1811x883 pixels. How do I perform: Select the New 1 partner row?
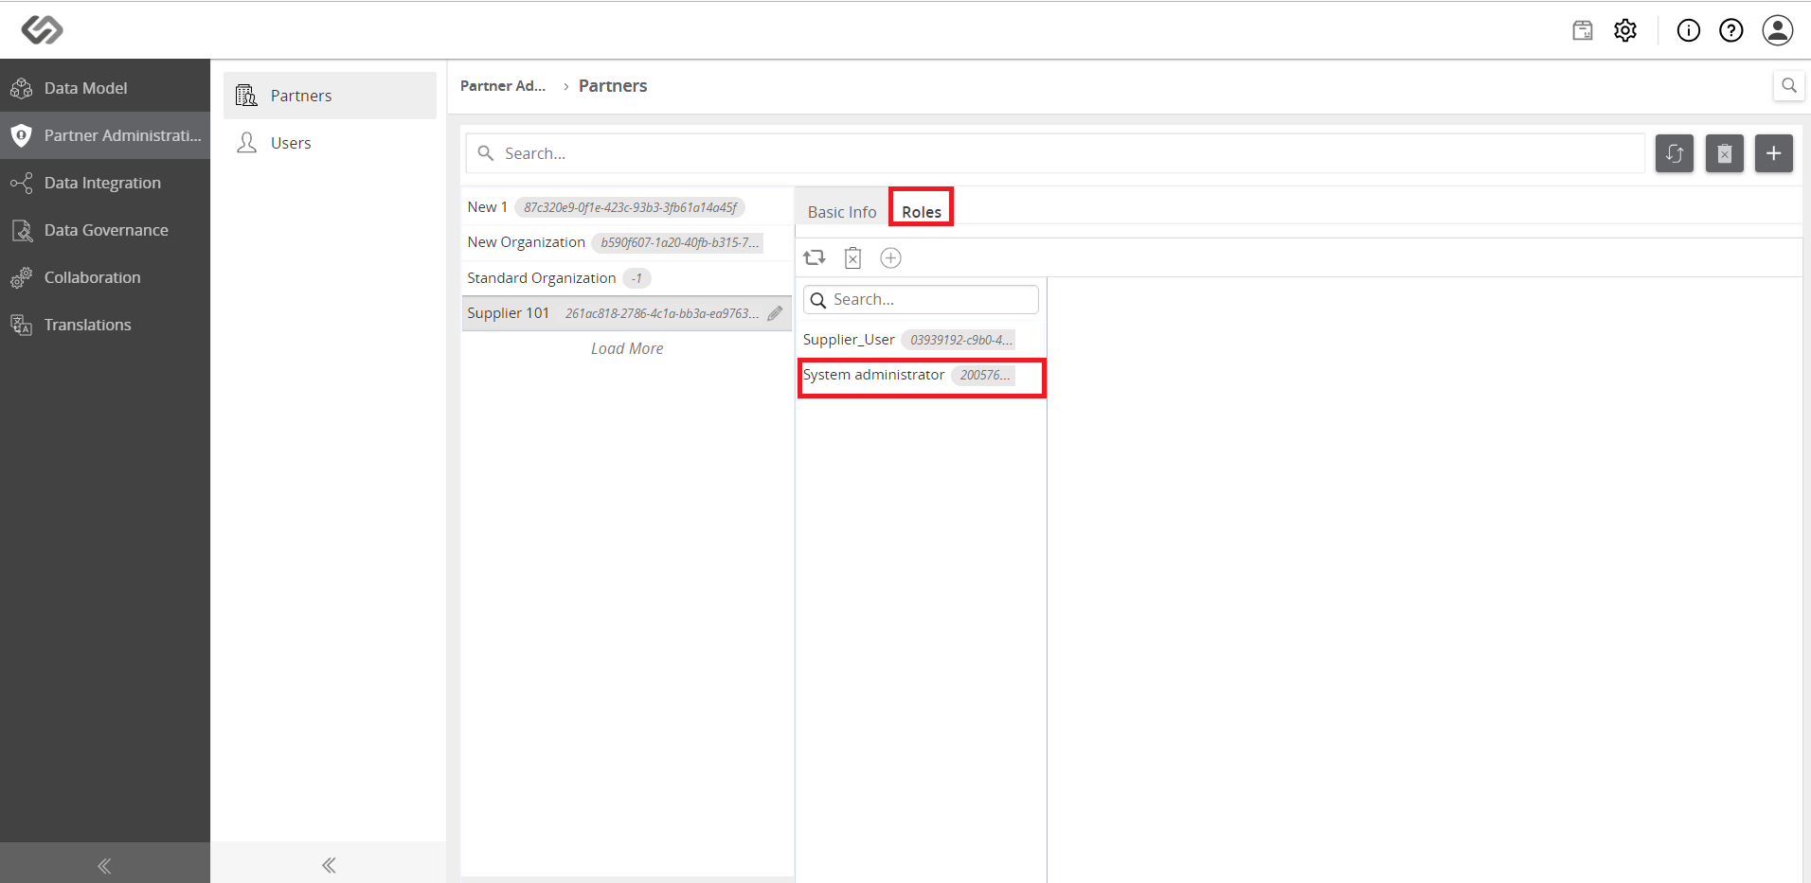[x=627, y=207]
